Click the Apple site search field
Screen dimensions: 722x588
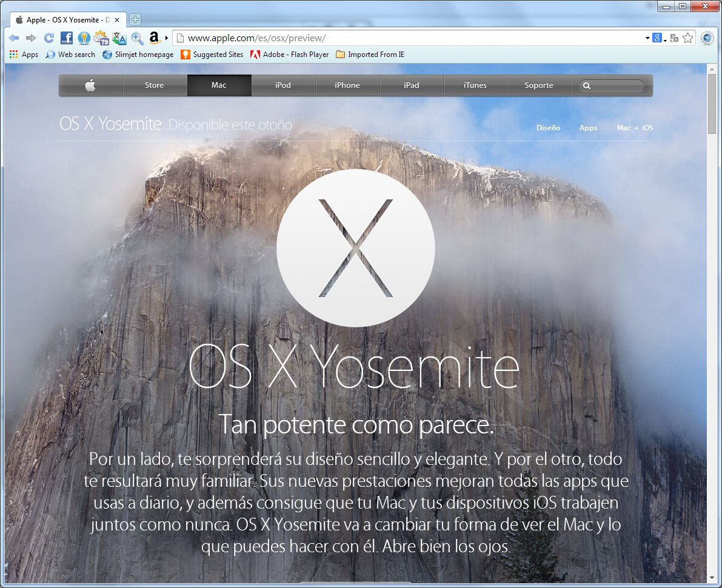pyautogui.click(x=612, y=85)
